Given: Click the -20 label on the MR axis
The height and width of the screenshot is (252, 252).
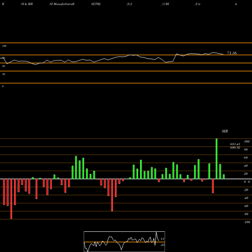Looking at the screenshot, I should (246, 190).
